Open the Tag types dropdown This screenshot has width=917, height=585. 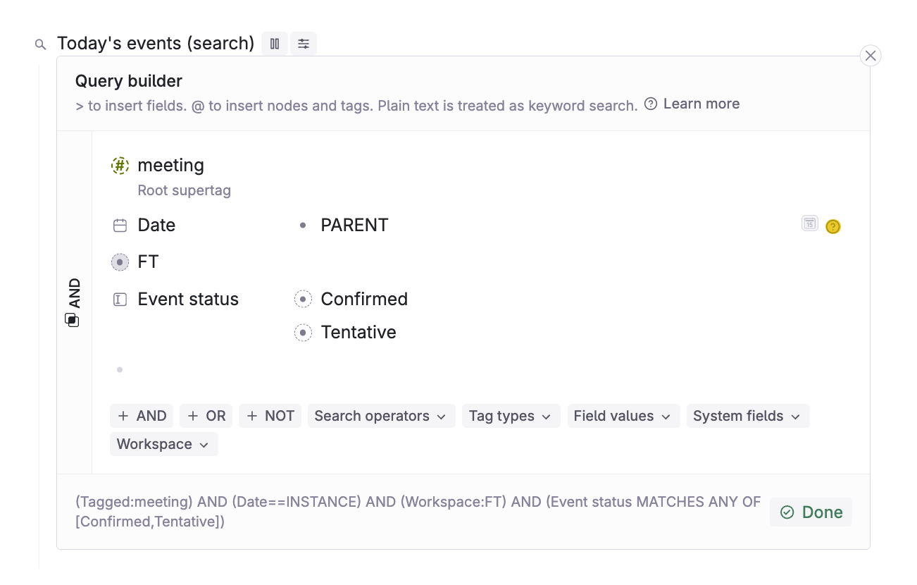point(511,416)
